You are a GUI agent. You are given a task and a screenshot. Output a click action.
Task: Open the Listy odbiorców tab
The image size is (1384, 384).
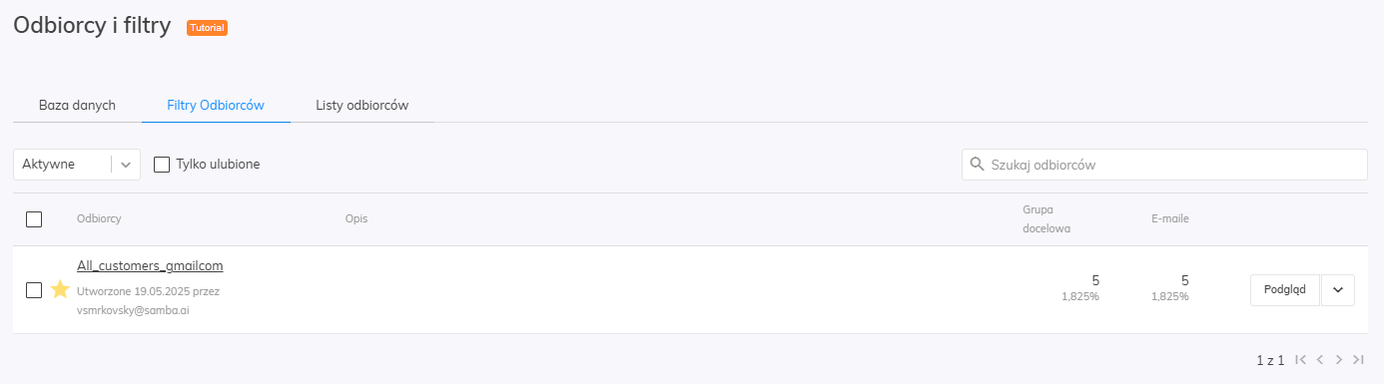click(362, 105)
